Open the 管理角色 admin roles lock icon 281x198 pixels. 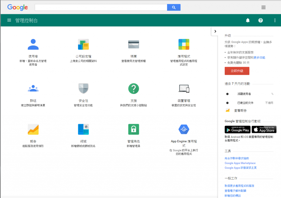tap(134, 129)
